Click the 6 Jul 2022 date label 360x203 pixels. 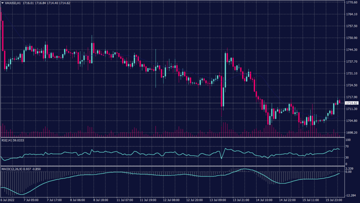point(8,200)
